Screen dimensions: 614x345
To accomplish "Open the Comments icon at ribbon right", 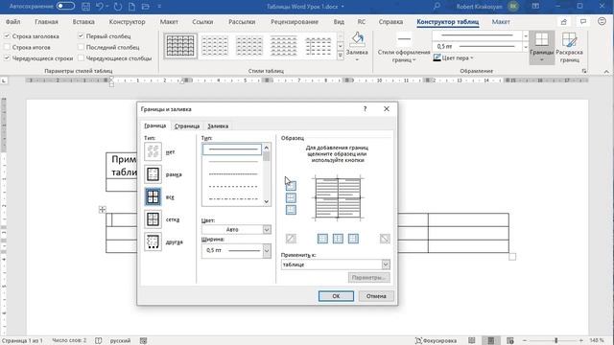I will coord(583,22).
